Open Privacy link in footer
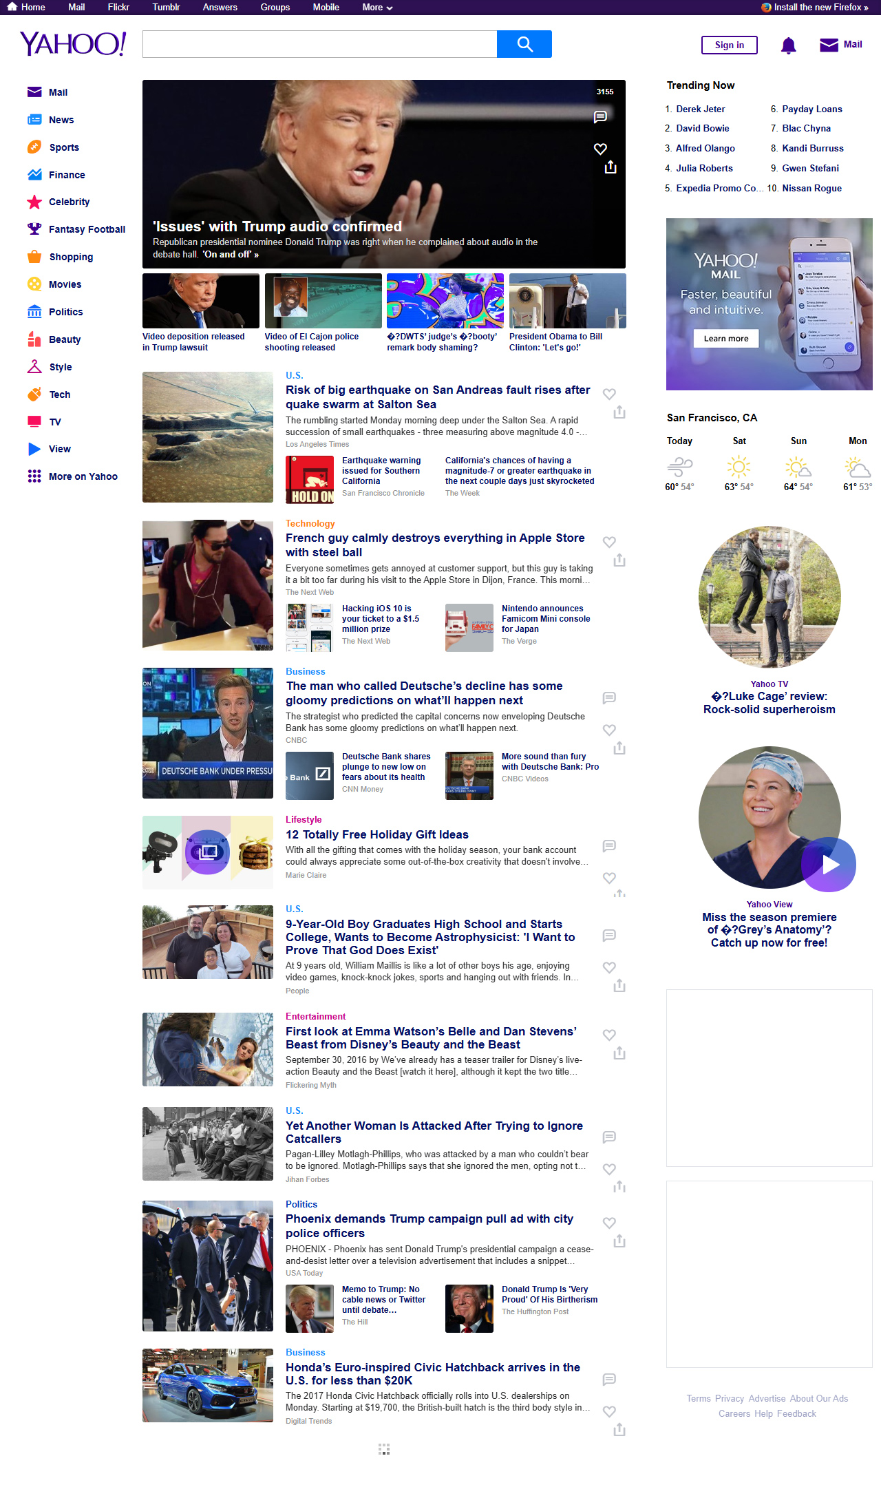This screenshot has width=881, height=1487. pos(730,1398)
